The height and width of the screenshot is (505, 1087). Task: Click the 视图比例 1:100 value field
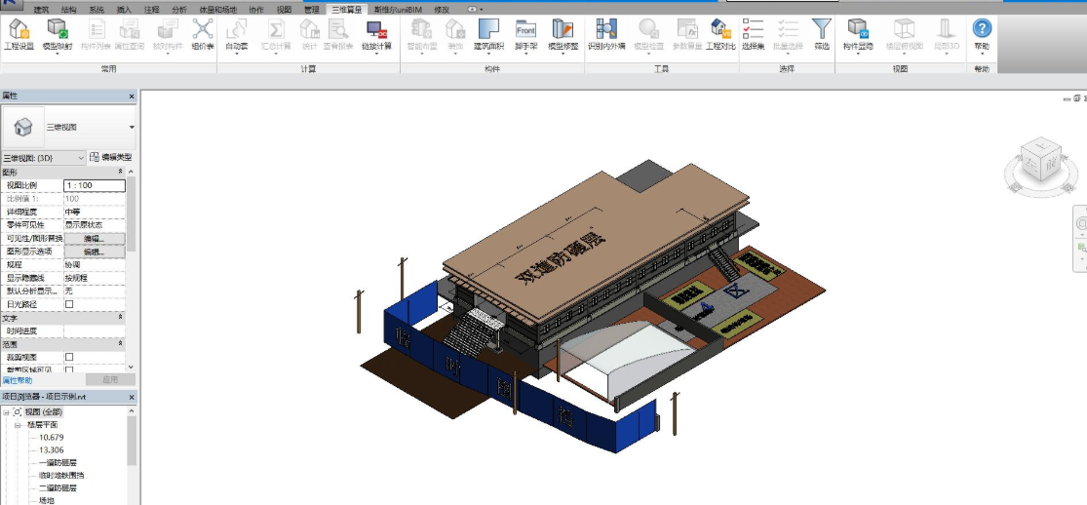tap(95, 185)
